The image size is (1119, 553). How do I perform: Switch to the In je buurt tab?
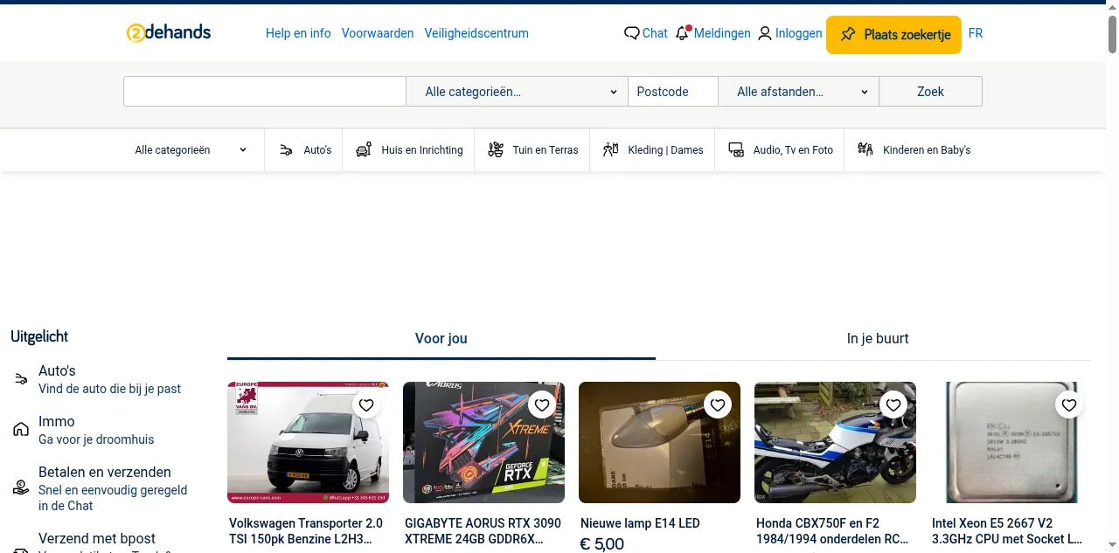tap(877, 339)
